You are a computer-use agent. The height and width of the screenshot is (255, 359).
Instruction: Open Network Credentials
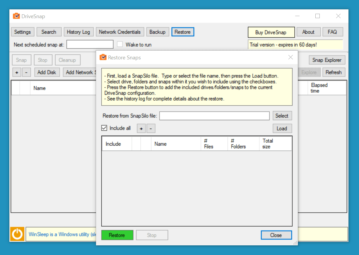point(120,32)
